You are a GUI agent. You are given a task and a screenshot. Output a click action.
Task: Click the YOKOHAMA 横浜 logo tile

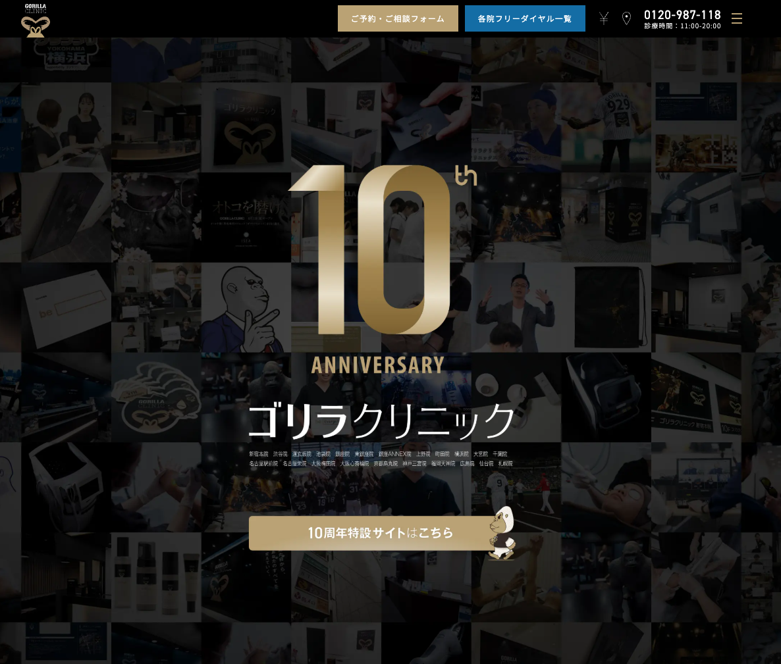(67, 60)
